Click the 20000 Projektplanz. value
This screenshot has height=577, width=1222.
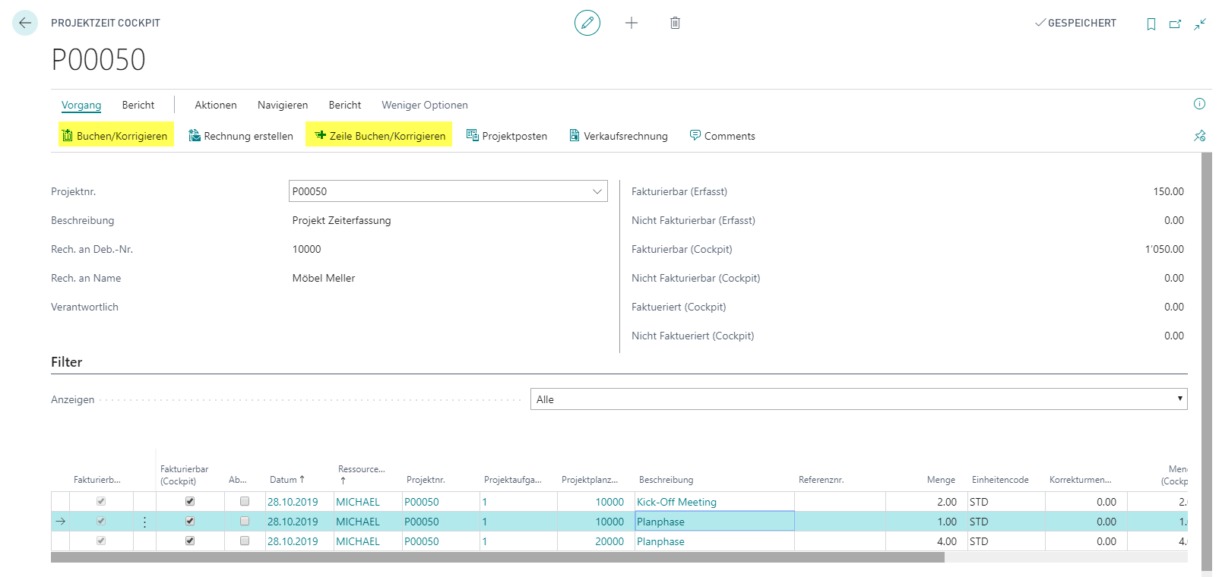click(x=609, y=541)
